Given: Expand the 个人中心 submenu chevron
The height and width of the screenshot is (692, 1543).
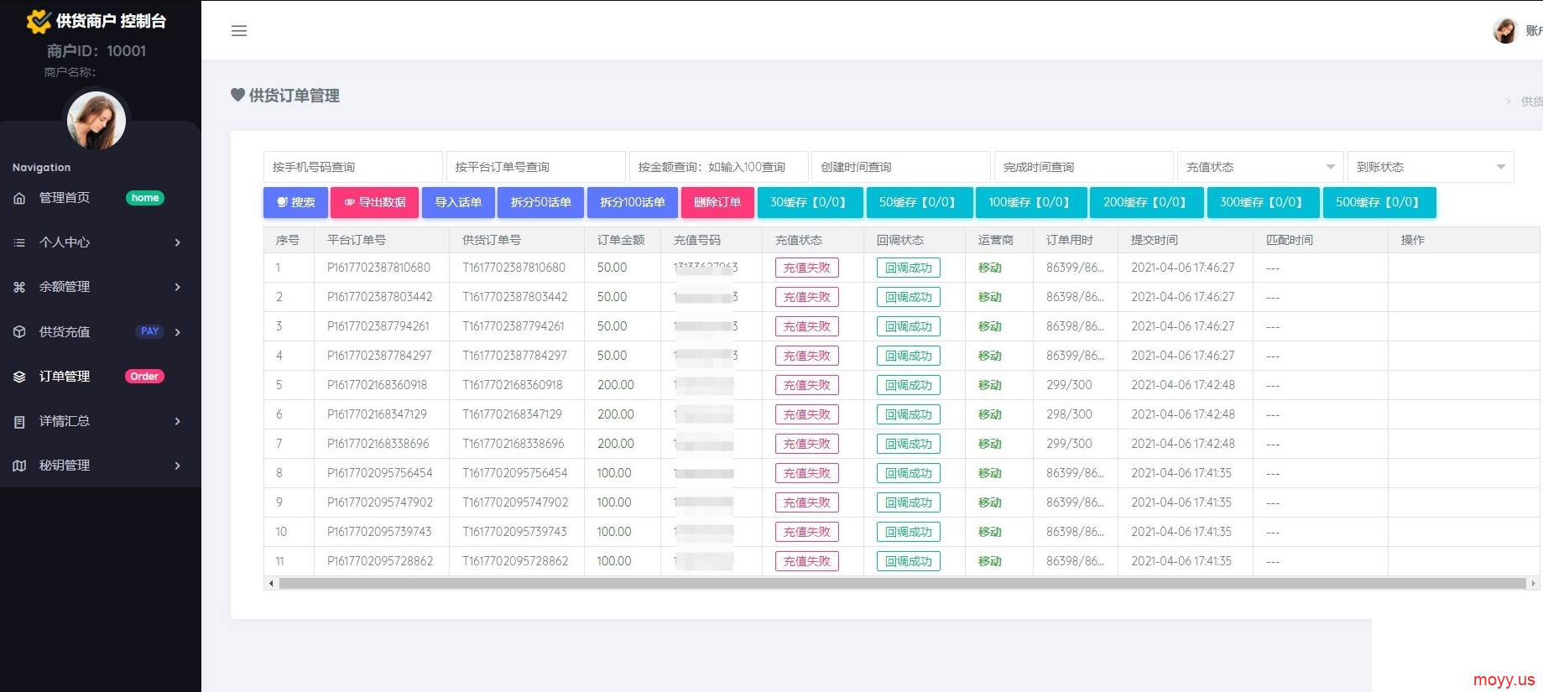Looking at the screenshot, I should pos(177,242).
